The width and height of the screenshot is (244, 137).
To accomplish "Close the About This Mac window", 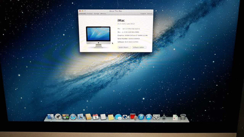I will pyautogui.click(x=80, y=11).
